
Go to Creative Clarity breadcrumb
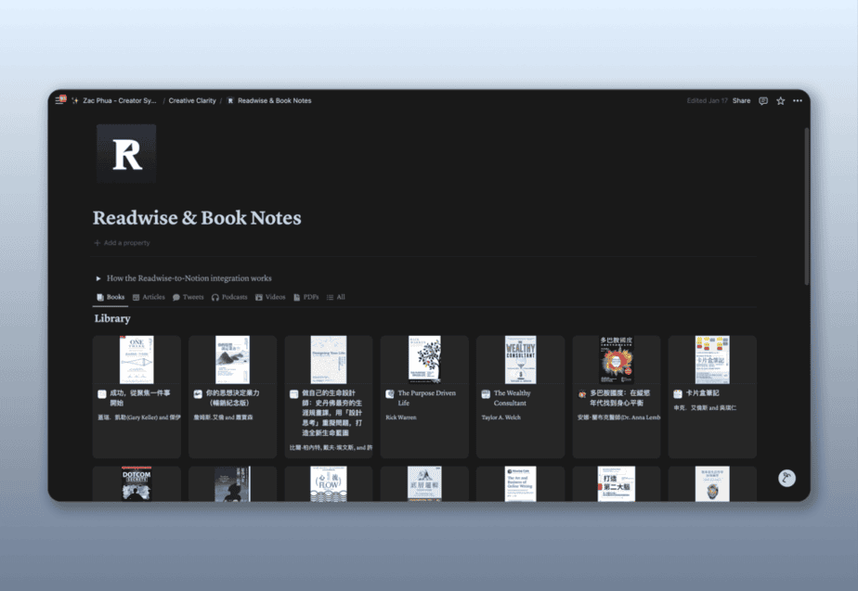(x=192, y=100)
